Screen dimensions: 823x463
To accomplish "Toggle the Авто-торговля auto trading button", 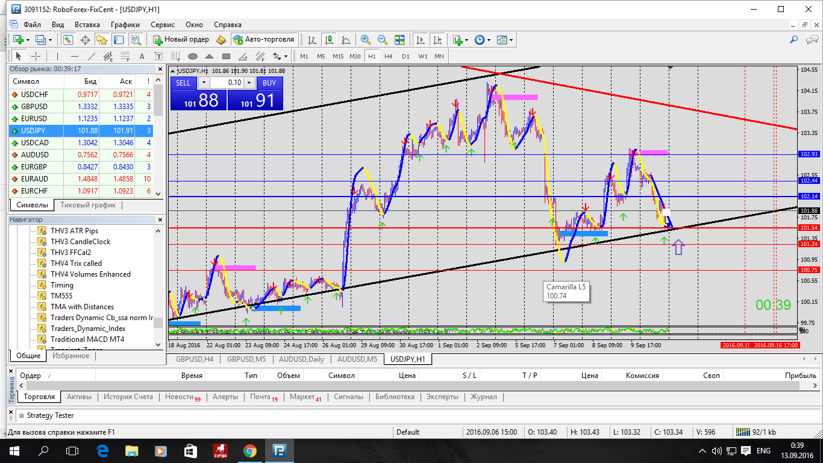I will (264, 40).
